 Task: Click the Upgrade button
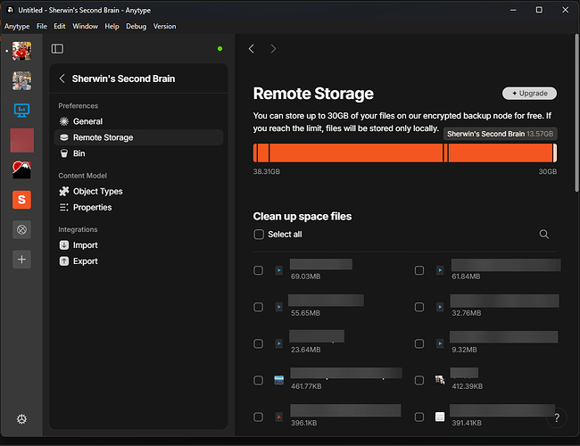[529, 93]
